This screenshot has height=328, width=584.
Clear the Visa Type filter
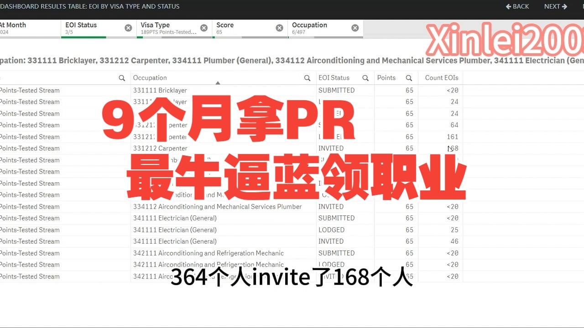point(204,28)
